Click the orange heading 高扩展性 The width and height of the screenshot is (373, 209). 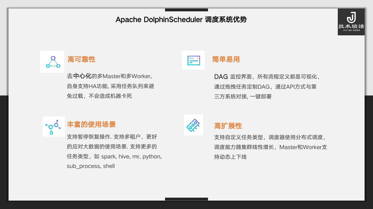pyautogui.click(x=228, y=126)
